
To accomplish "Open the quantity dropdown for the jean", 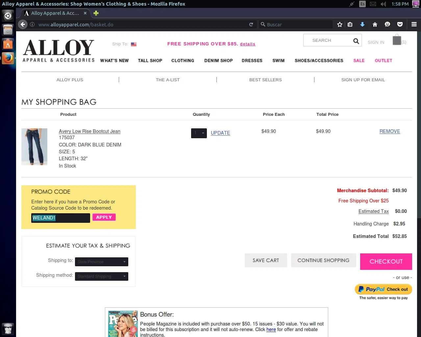I will click(x=199, y=133).
